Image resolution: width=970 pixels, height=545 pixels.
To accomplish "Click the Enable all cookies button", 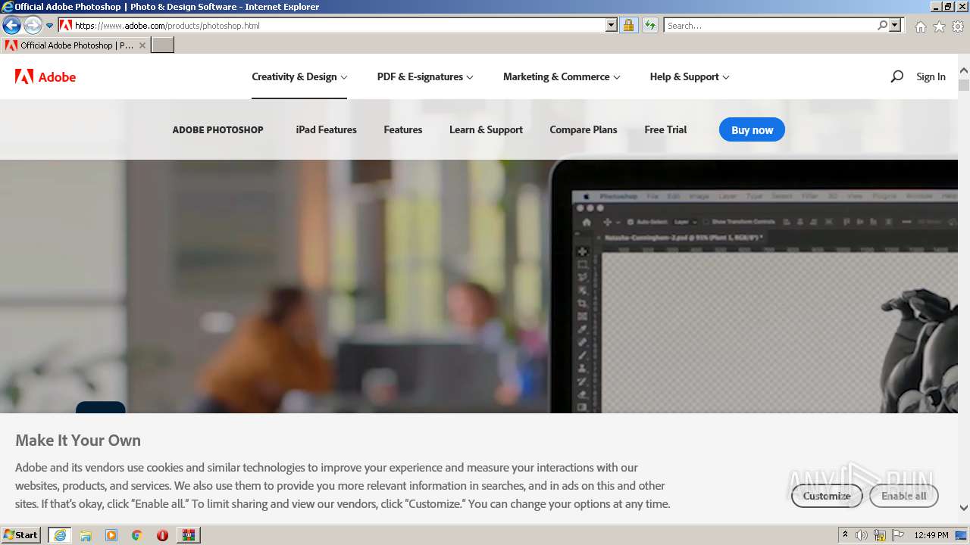I will (903, 496).
